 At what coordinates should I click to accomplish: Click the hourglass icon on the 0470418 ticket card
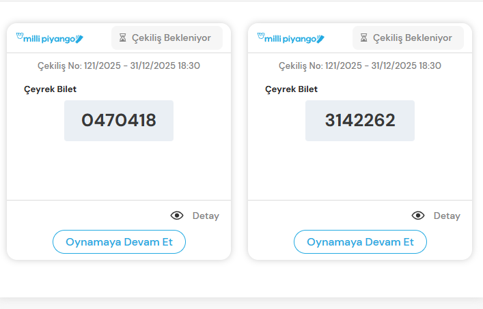point(123,38)
